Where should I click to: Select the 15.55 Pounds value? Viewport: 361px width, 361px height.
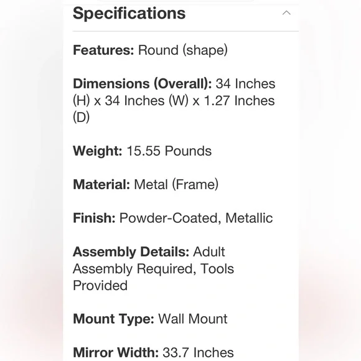click(169, 151)
